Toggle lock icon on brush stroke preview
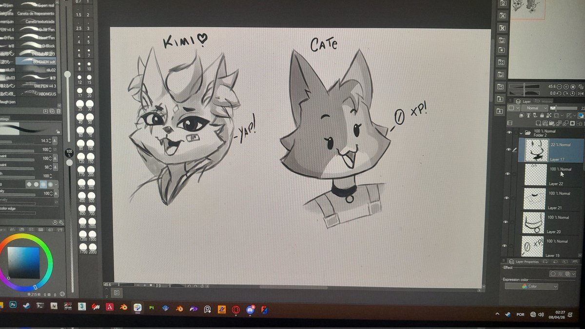This screenshot has height=329, width=585. pyautogui.click(x=58, y=131)
